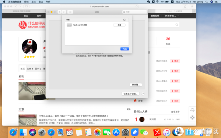This screenshot has width=221, height=138.
Task: Add a new Safari tab
Action: point(194,11)
